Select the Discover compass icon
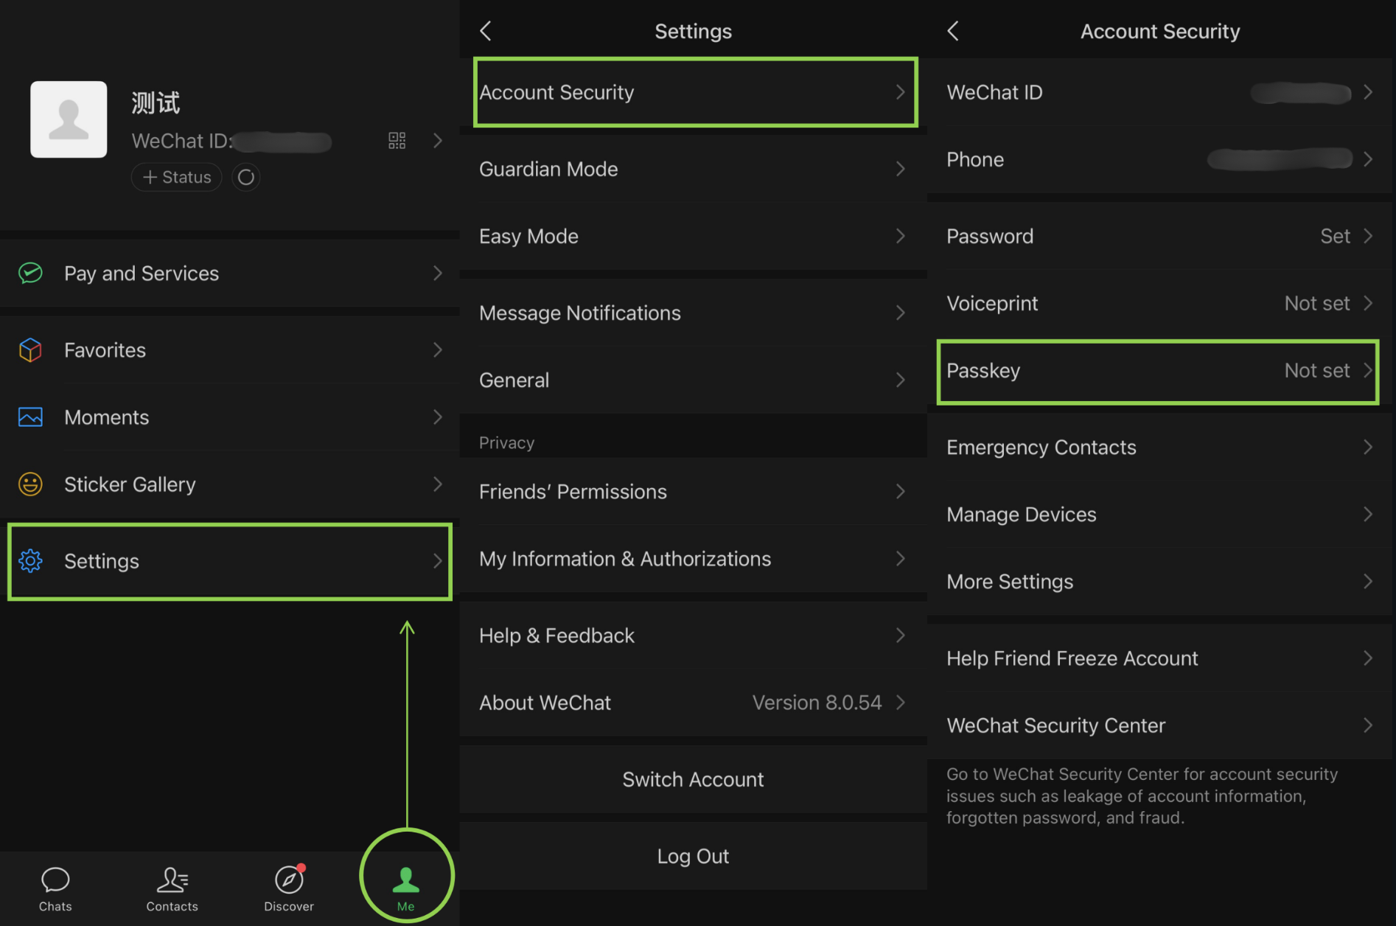 [x=288, y=878]
